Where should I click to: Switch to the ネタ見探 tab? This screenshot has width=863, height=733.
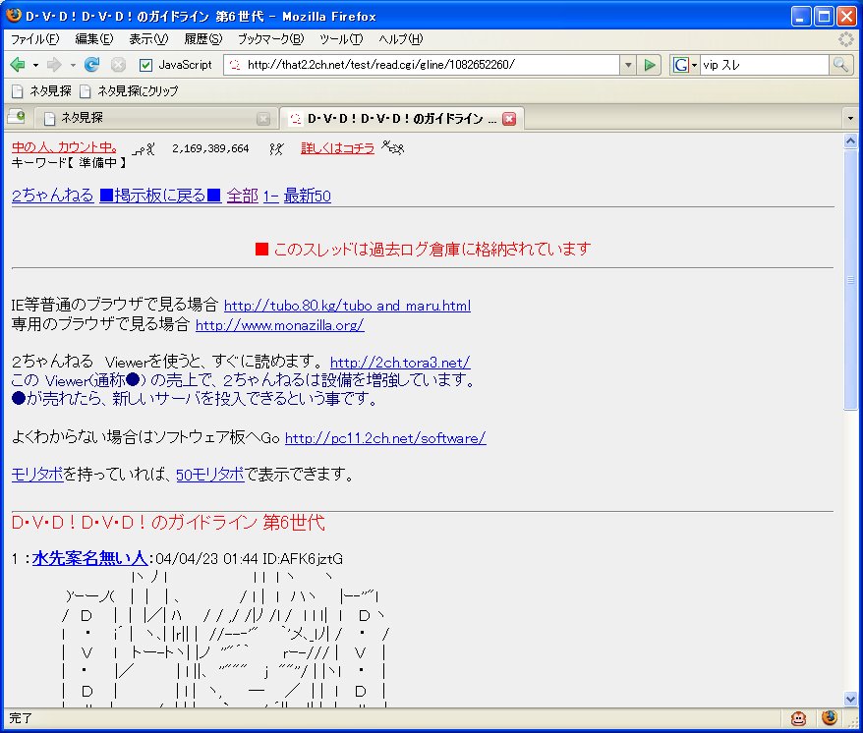[154, 118]
